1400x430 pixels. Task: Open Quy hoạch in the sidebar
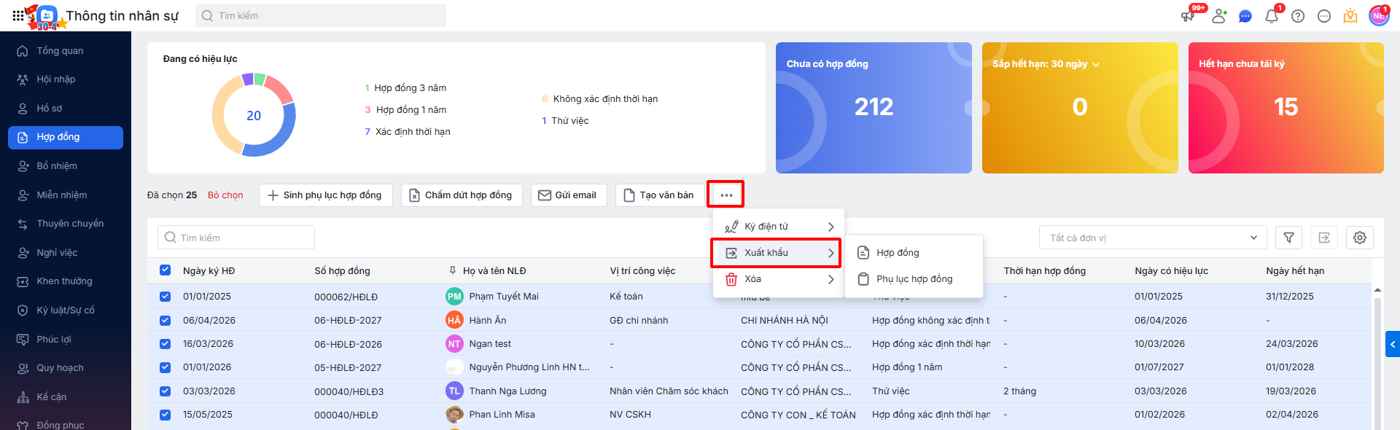coord(66,368)
